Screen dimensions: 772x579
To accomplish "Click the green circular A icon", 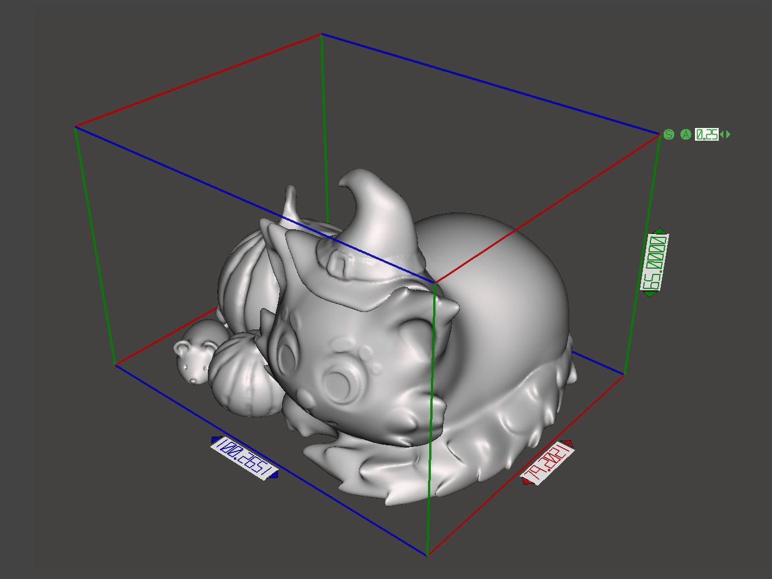I will pos(686,134).
